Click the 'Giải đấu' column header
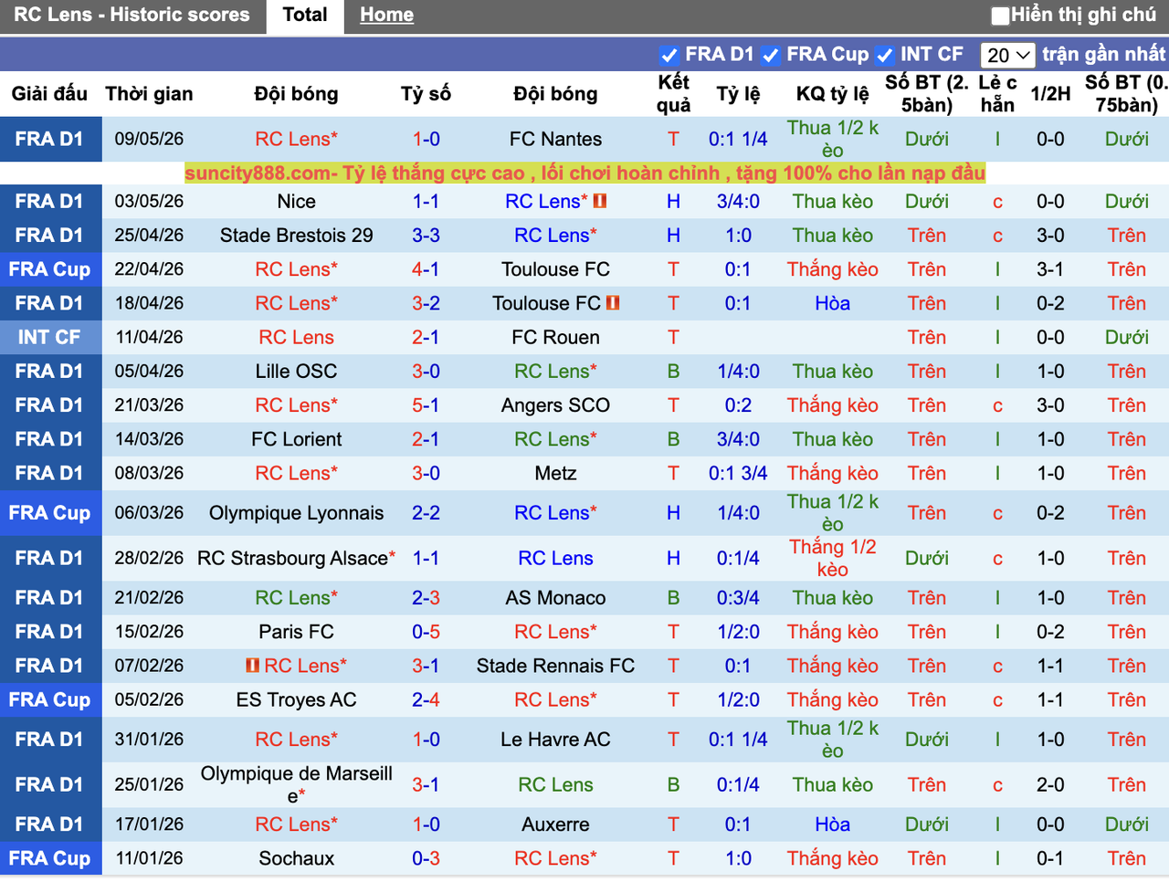 49,93
